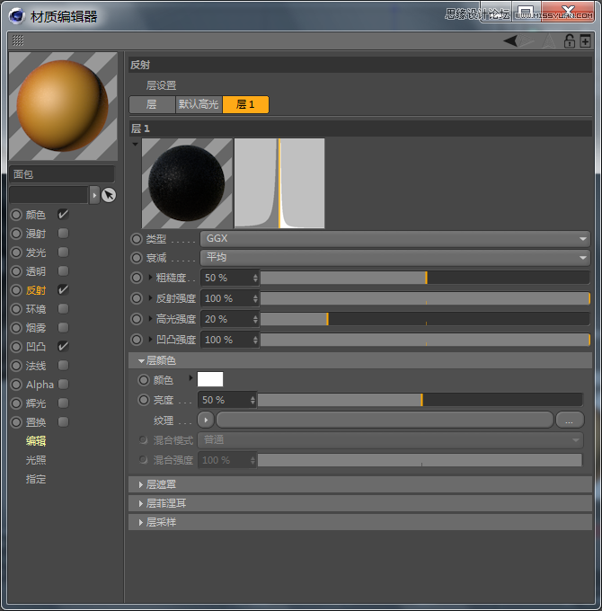Image resolution: width=602 pixels, height=611 pixels.
Task: Open the 指定 assignment entry
Action: 36,479
